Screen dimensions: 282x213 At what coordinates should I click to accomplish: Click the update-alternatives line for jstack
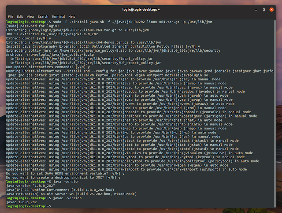pos(122,141)
